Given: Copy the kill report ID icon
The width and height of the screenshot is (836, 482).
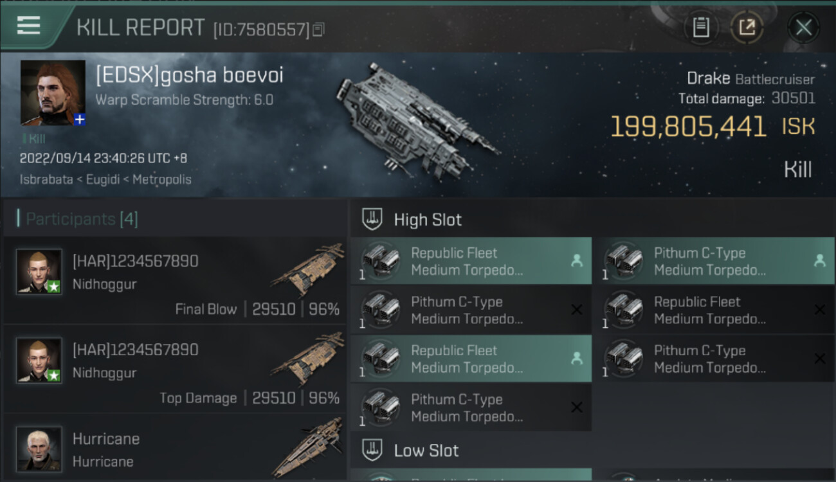Looking at the screenshot, I should pos(319,30).
